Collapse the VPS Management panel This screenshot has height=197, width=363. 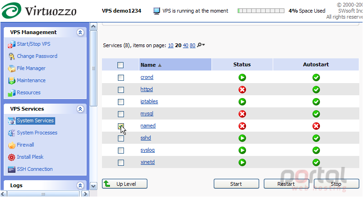click(x=80, y=32)
